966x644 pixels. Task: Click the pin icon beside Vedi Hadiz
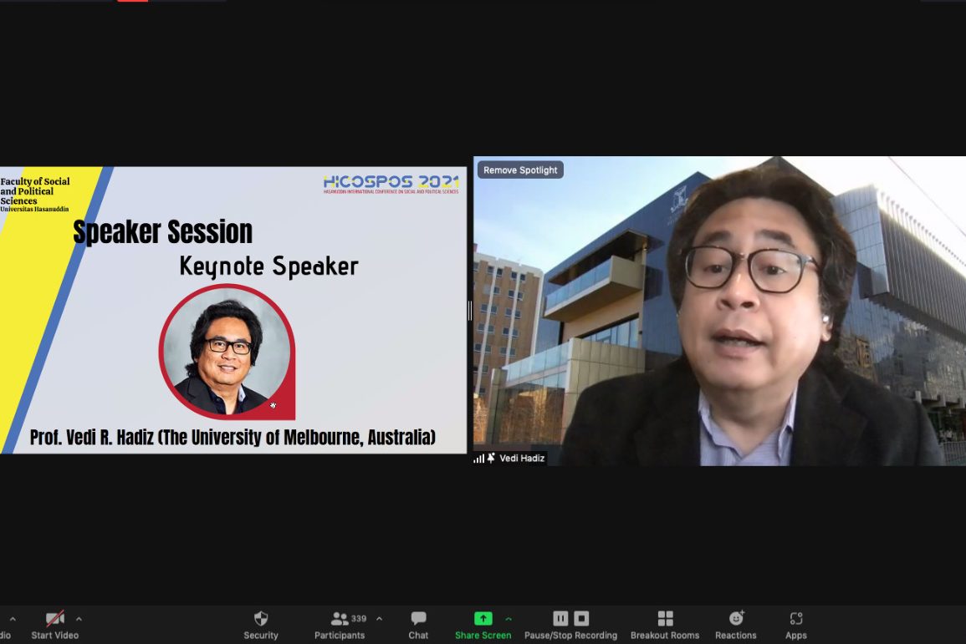[x=491, y=459]
